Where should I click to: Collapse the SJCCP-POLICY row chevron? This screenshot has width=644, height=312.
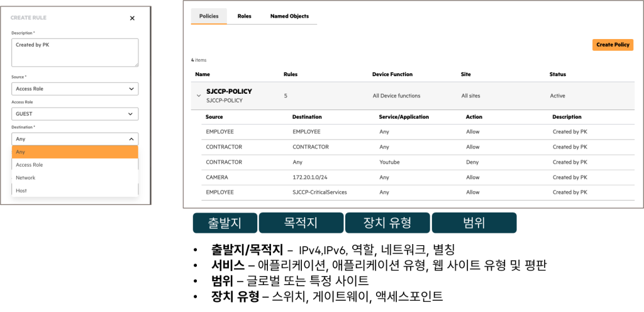click(199, 96)
